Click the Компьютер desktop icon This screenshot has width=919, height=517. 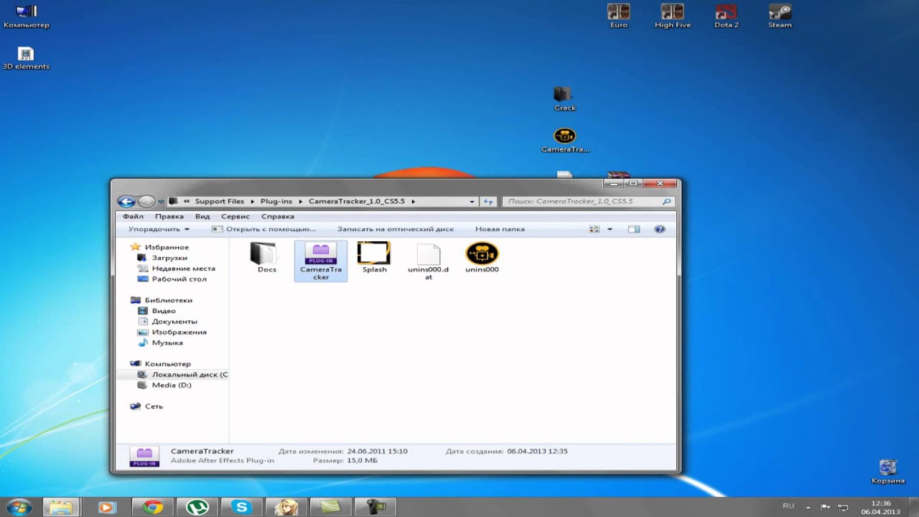[x=26, y=16]
